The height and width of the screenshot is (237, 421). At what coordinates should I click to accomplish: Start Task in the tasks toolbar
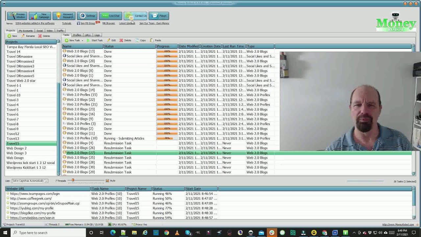point(95,40)
